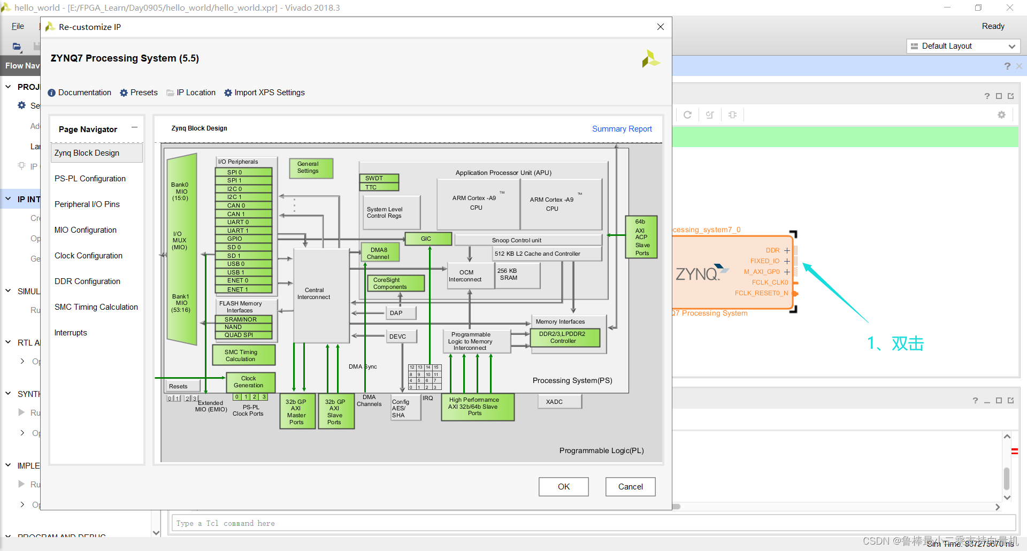The height and width of the screenshot is (551, 1027).
Task: Expand Open Elaborated Design chevron
Action: pyautogui.click(x=22, y=361)
